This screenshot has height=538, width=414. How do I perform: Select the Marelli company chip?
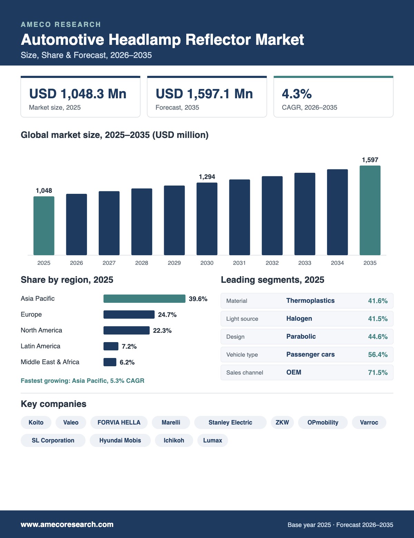pos(171,422)
